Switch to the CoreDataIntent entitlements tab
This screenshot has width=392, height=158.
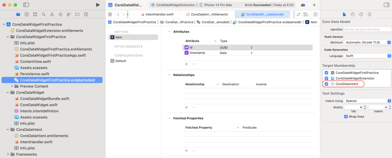pyautogui.click(x=207, y=15)
